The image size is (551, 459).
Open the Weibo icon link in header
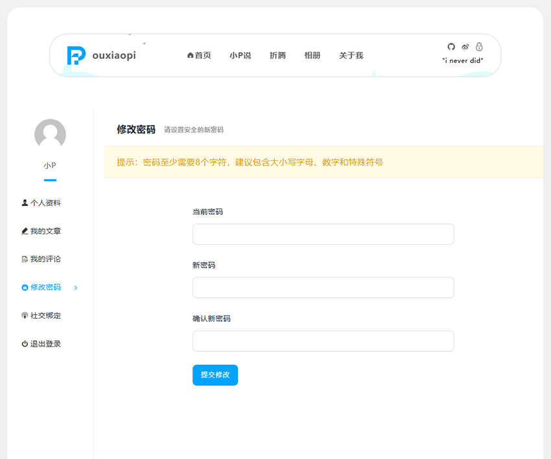pyautogui.click(x=465, y=47)
